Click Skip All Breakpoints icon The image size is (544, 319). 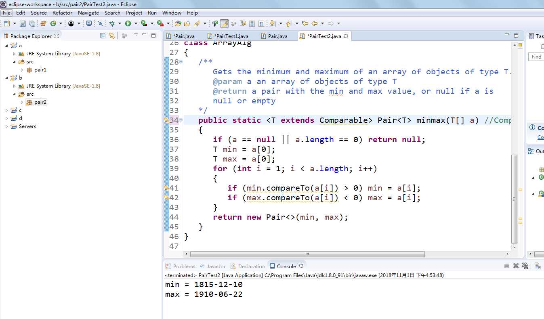click(x=100, y=23)
